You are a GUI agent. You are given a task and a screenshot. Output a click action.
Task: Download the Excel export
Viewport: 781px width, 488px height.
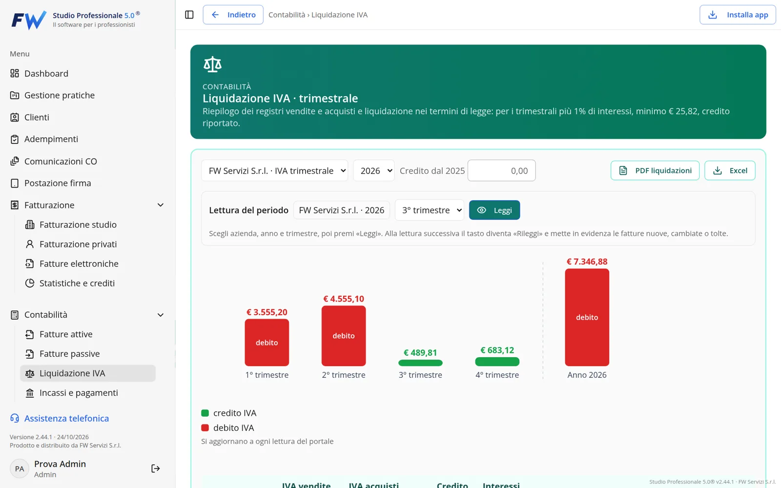coord(730,170)
